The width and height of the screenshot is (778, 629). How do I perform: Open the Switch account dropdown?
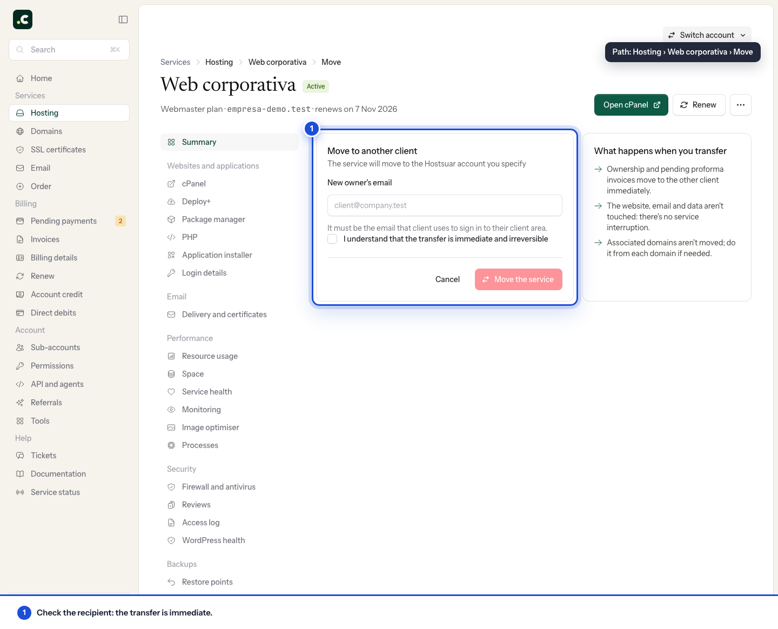click(707, 35)
